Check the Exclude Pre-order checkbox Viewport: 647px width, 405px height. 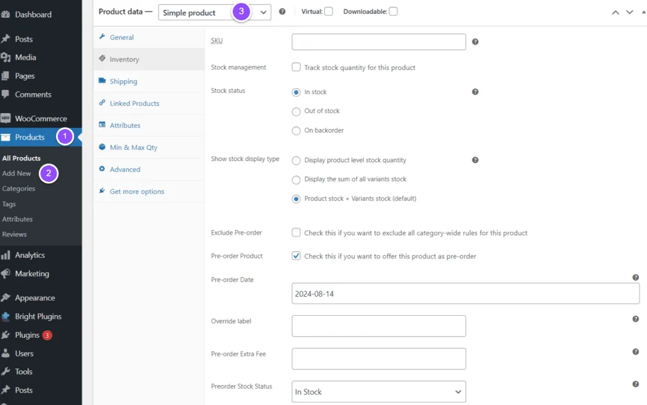click(296, 232)
